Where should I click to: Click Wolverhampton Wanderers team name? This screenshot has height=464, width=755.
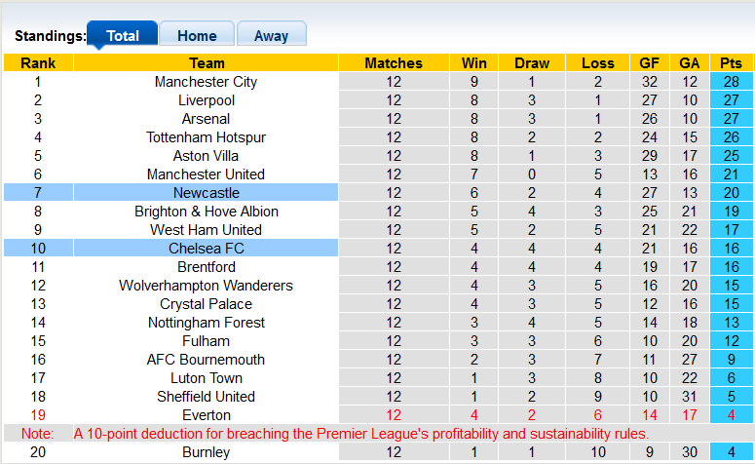[206, 286]
